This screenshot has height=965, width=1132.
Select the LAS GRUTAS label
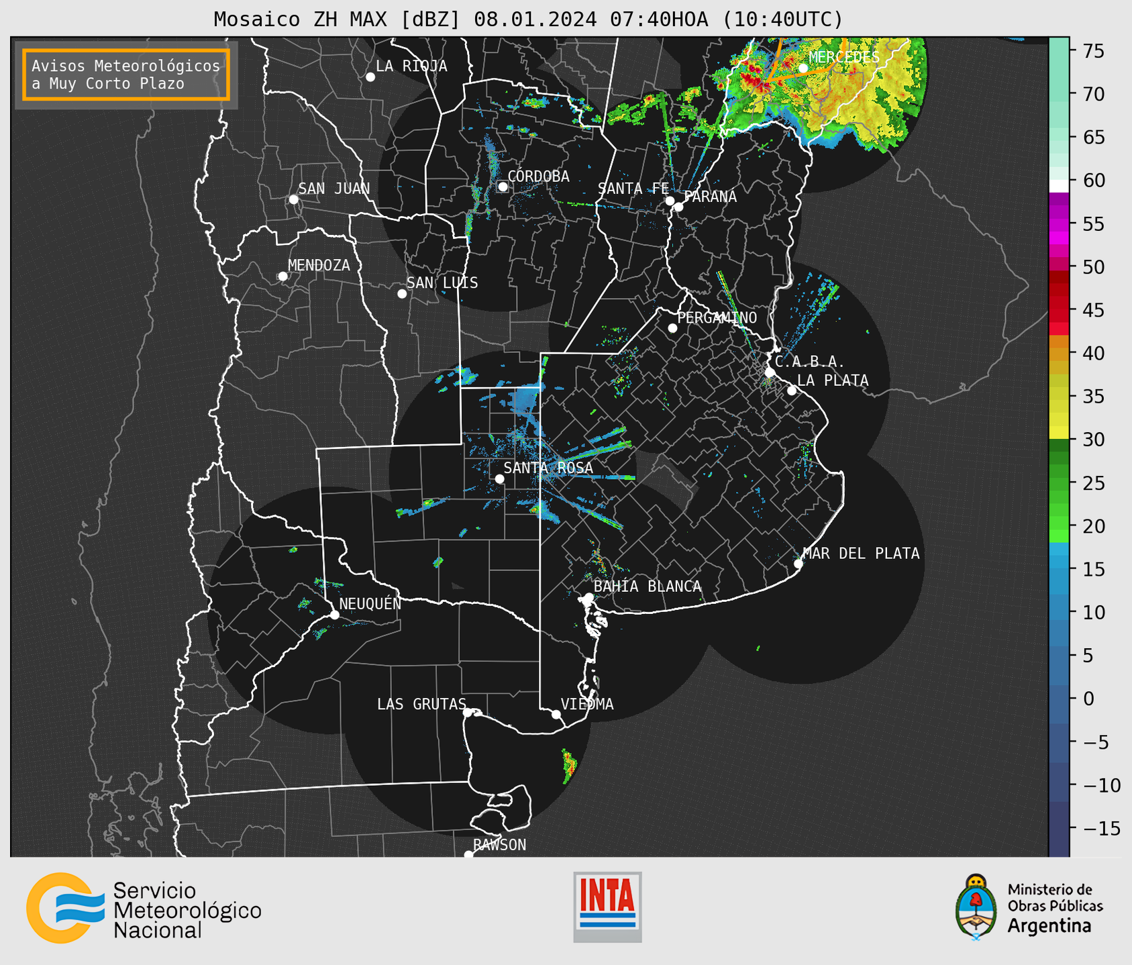[421, 704]
